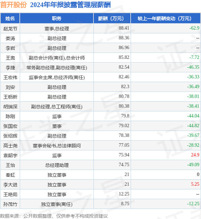
Task: Click the 首开股份 title text
Action: 13,5
